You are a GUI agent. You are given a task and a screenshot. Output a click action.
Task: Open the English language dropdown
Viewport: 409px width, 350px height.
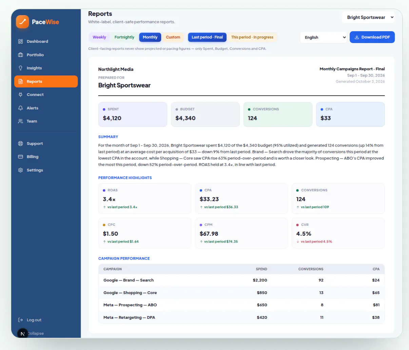(324, 37)
